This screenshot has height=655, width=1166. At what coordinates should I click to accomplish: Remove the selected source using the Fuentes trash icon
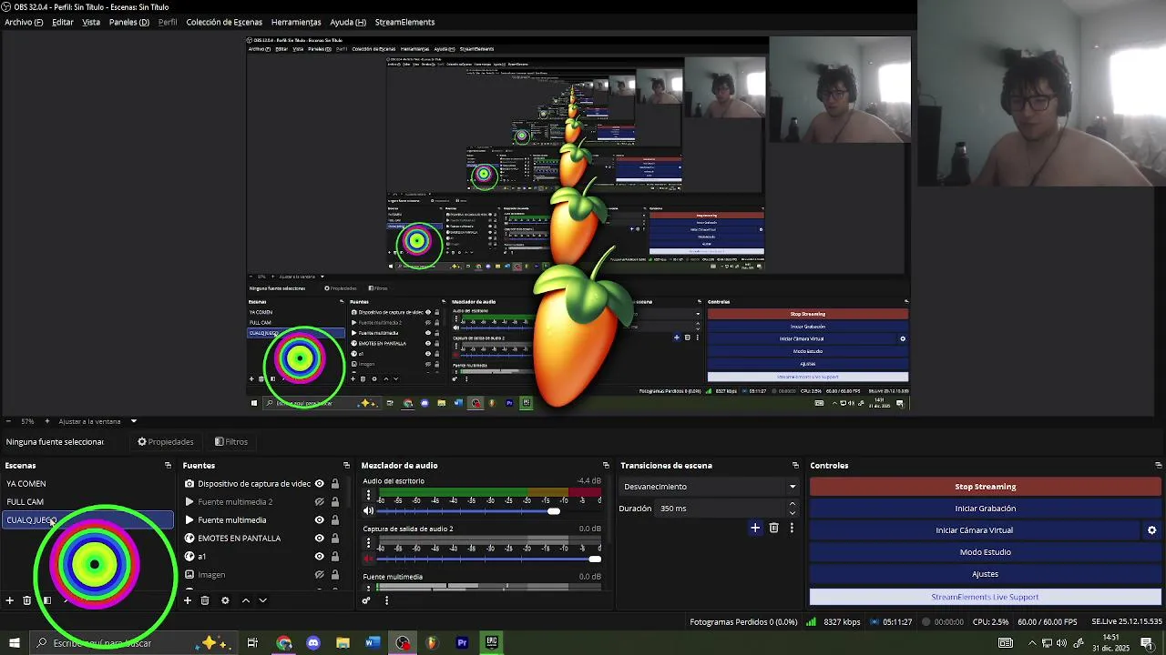point(205,600)
